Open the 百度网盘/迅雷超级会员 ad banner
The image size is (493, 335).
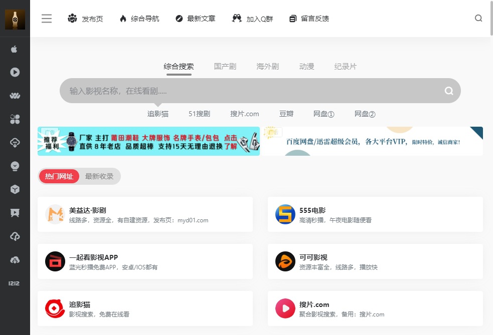coord(372,141)
